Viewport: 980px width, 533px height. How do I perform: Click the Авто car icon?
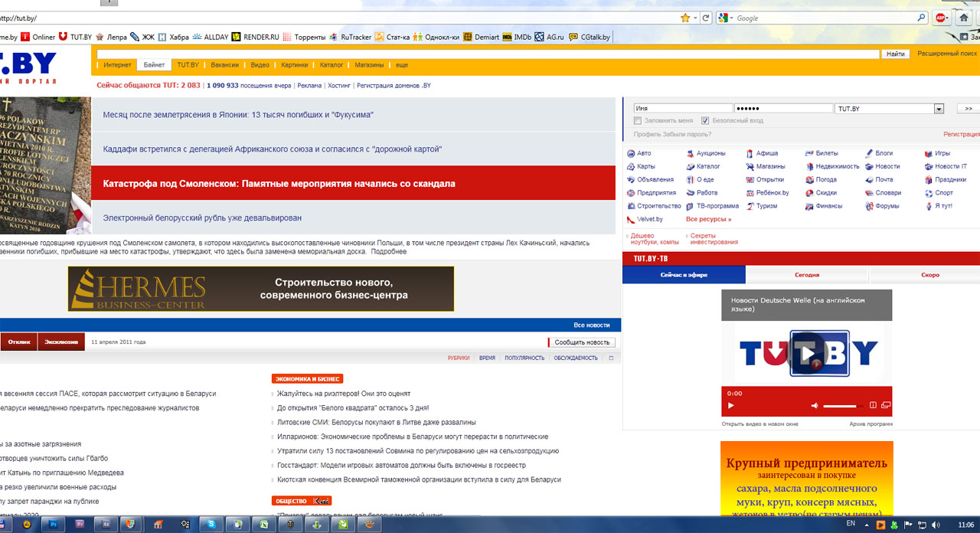[x=630, y=154]
